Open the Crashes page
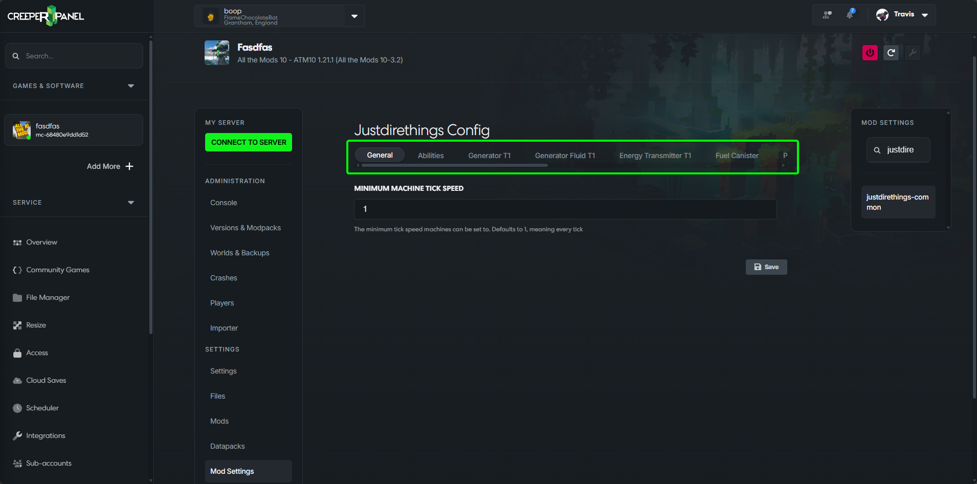 [224, 278]
